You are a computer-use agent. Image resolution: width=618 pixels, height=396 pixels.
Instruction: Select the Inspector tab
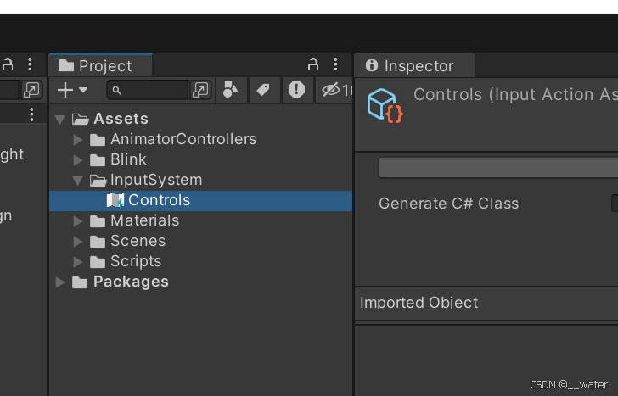pyautogui.click(x=414, y=65)
